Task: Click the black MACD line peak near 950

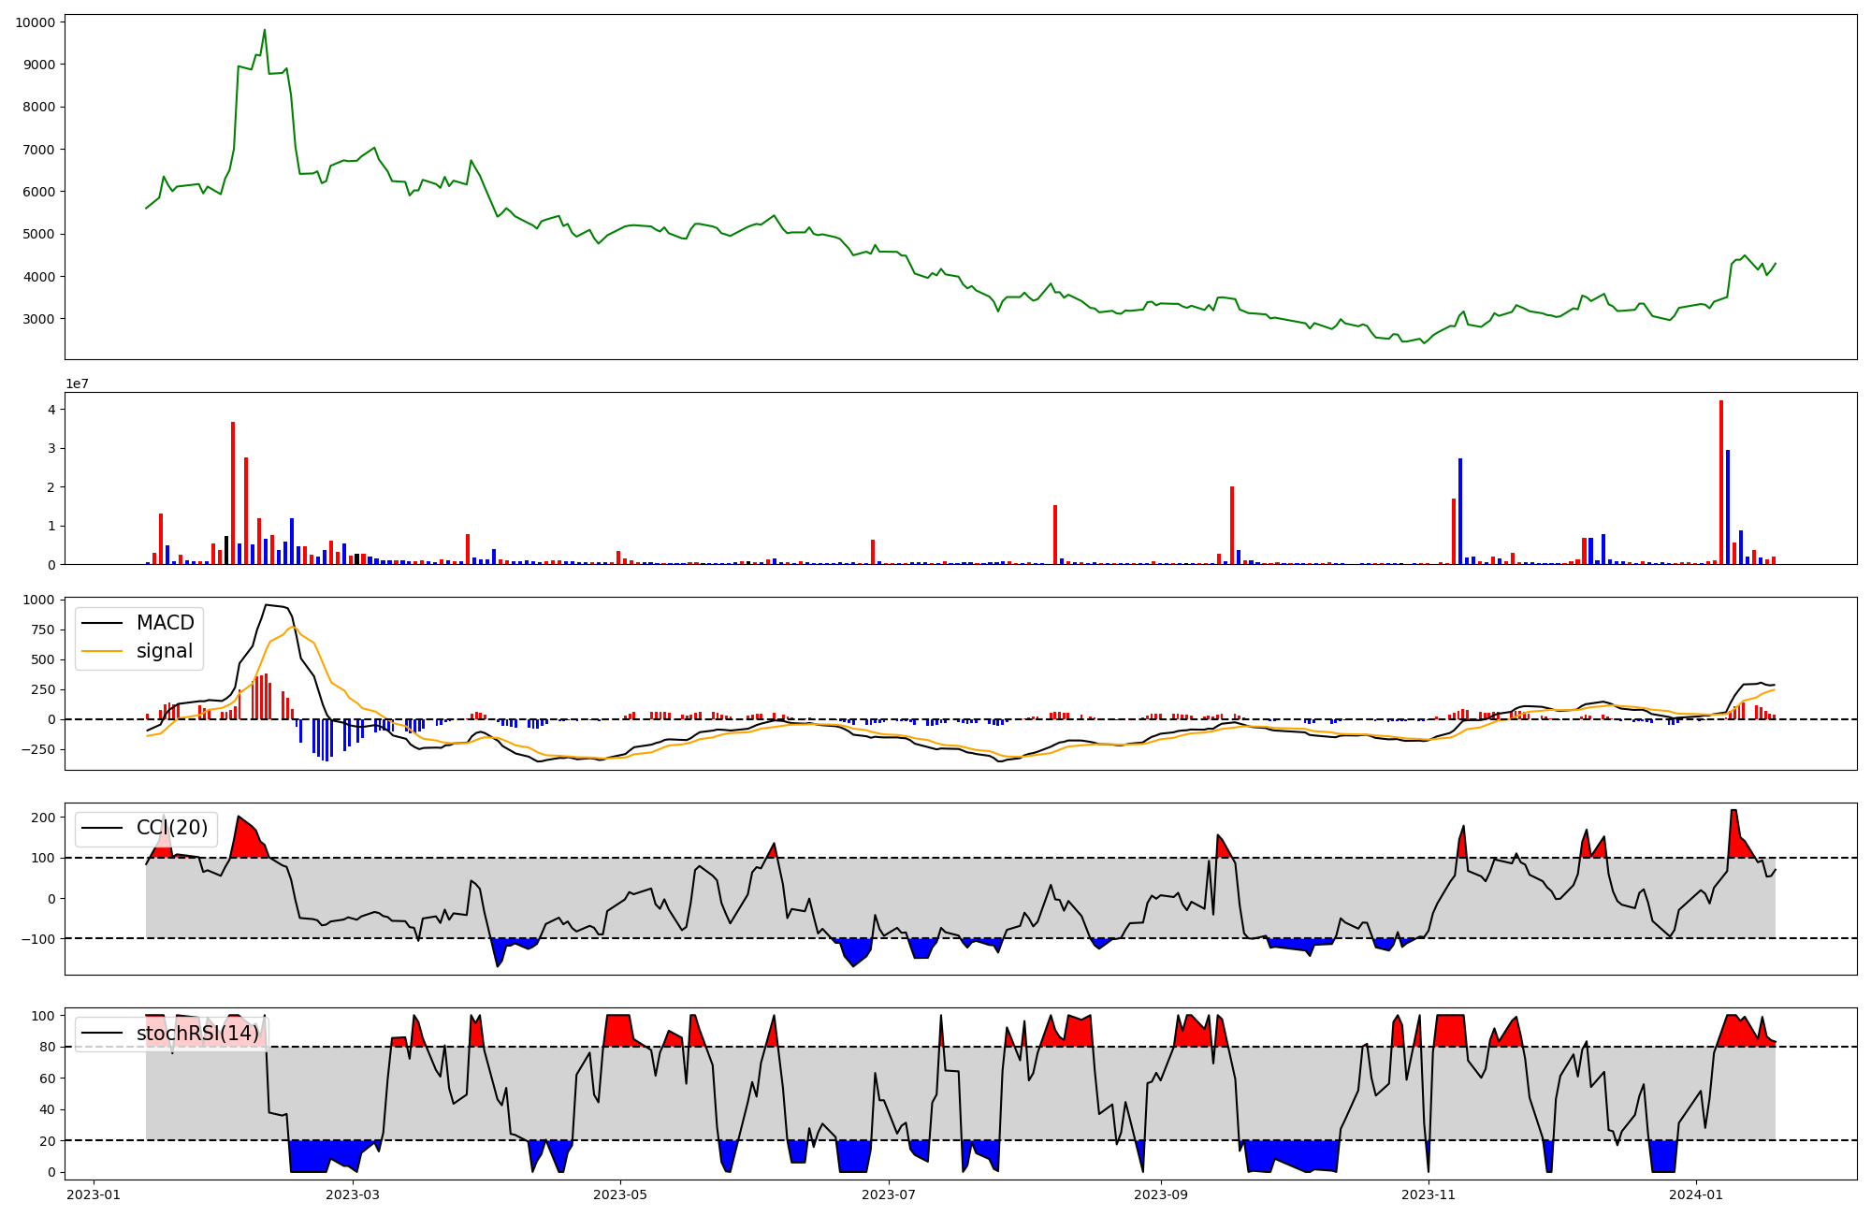Action: (267, 604)
